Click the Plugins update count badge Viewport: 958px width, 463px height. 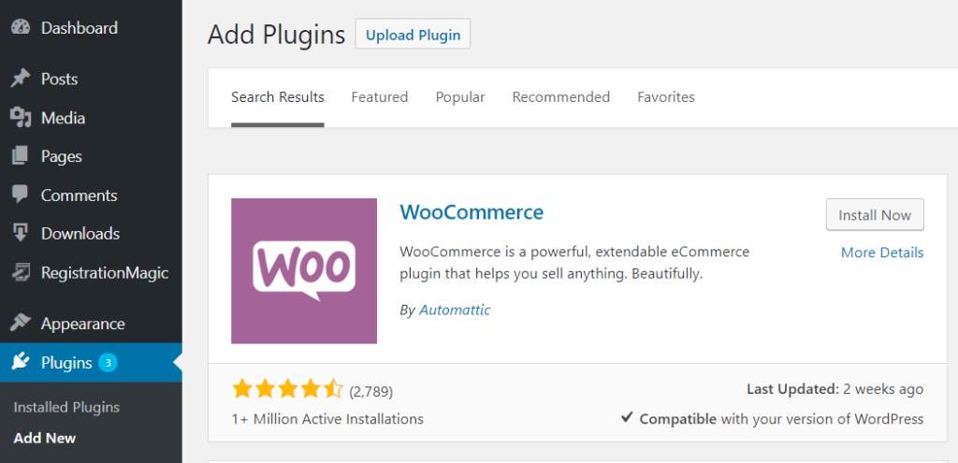click(108, 363)
